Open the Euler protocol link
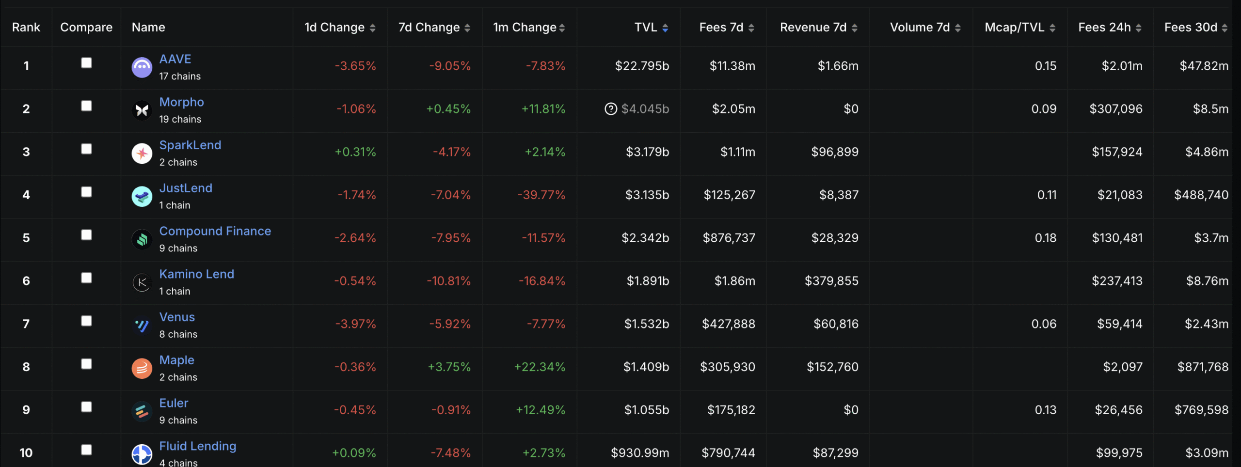 pos(174,403)
